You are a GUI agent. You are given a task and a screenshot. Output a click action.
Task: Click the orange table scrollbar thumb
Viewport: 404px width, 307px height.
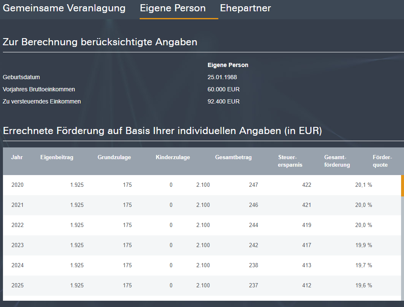(x=402, y=186)
